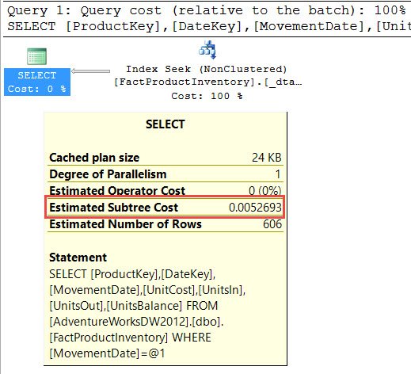This screenshot has width=411, height=374.
Task: Click the 0 (0%) operator cost value
Action: [265, 191]
